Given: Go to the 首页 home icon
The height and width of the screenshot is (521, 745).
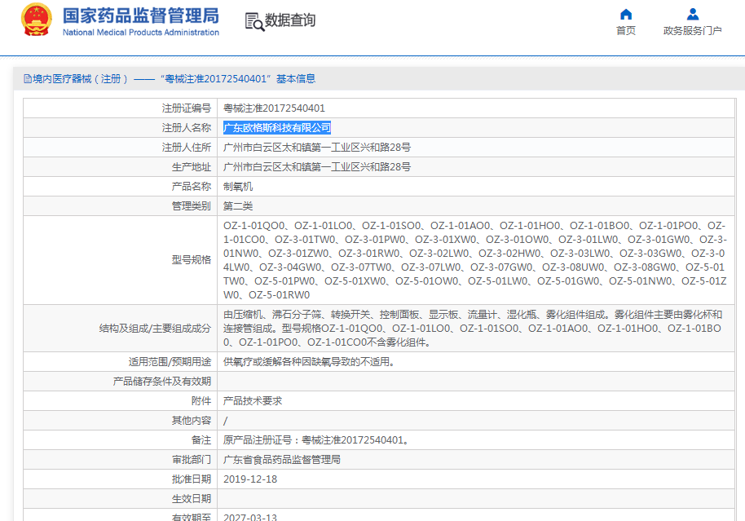Looking at the screenshot, I should (x=626, y=14).
